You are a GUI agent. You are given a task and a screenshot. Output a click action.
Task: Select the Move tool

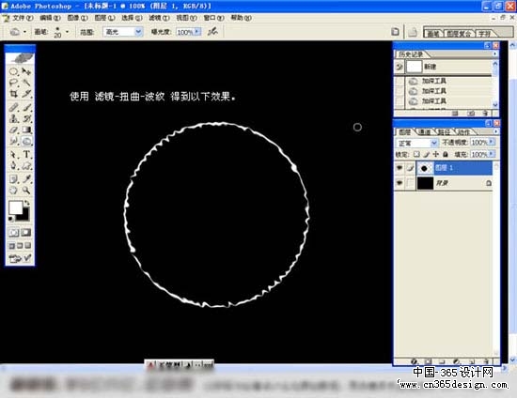click(x=26, y=71)
